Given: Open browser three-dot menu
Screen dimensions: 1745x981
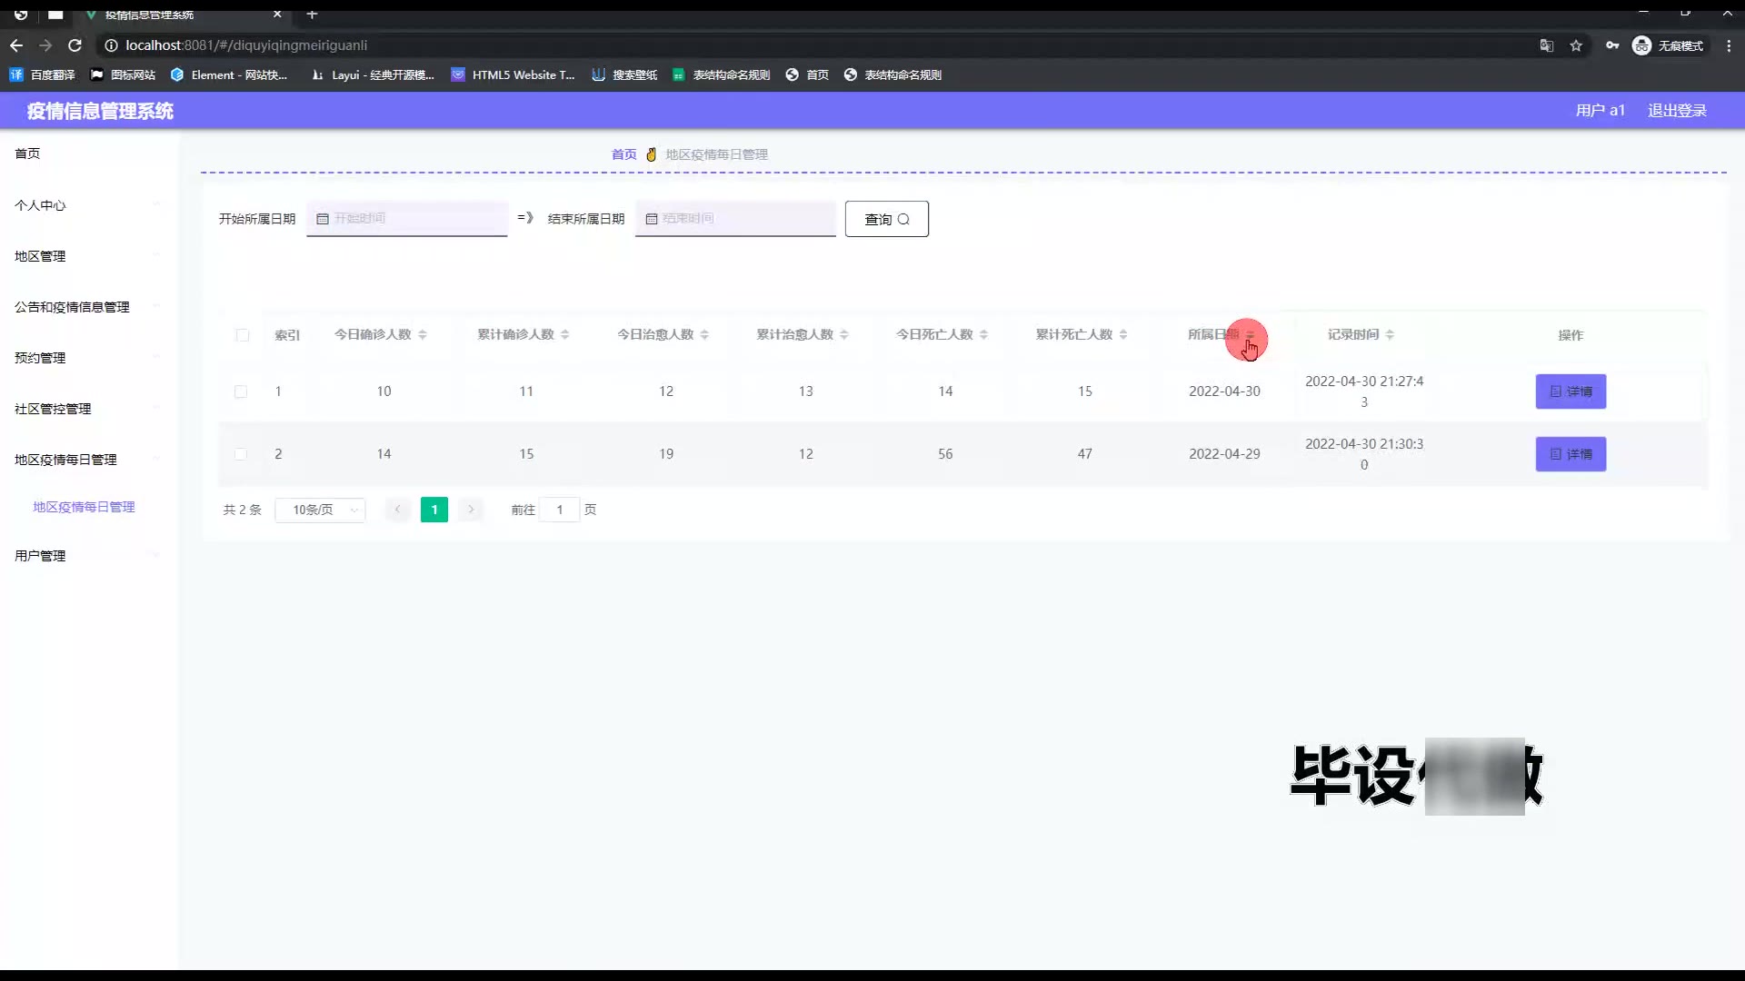Looking at the screenshot, I should (1729, 45).
